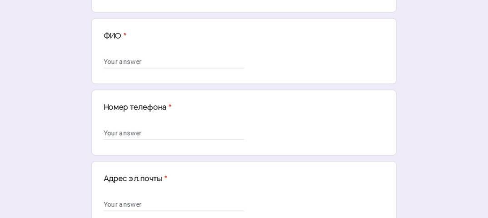Click blank space inside Адрес эл.почты card
Image resolution: width=488 pixels, height=218 pixels.
point(318,193)
